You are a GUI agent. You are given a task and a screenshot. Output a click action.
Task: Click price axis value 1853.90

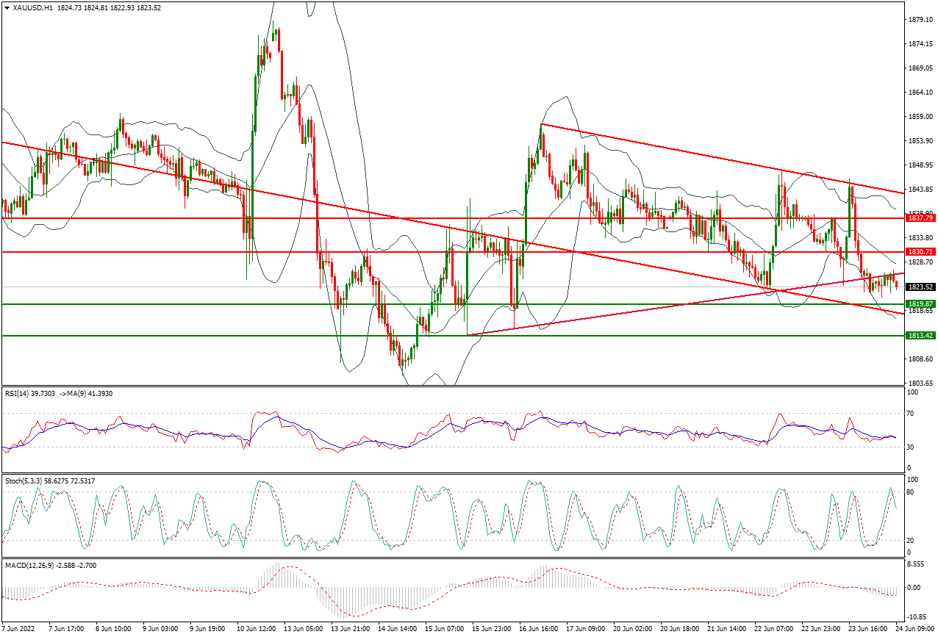pos(920,140)
